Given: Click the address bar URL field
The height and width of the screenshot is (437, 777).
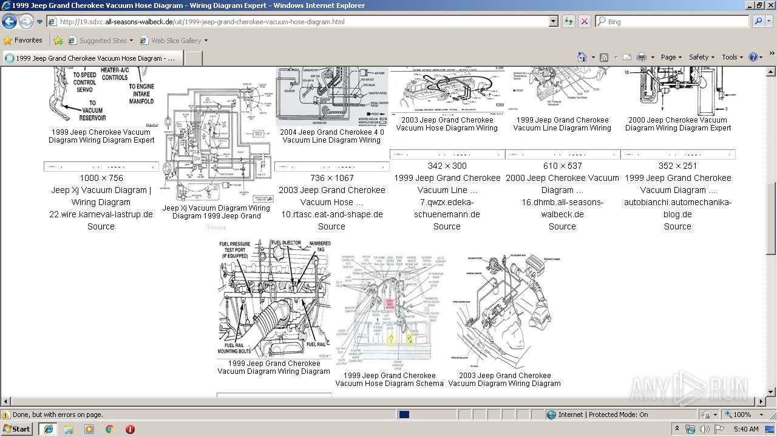Looking at the screenshot, I should pos(297,22).
